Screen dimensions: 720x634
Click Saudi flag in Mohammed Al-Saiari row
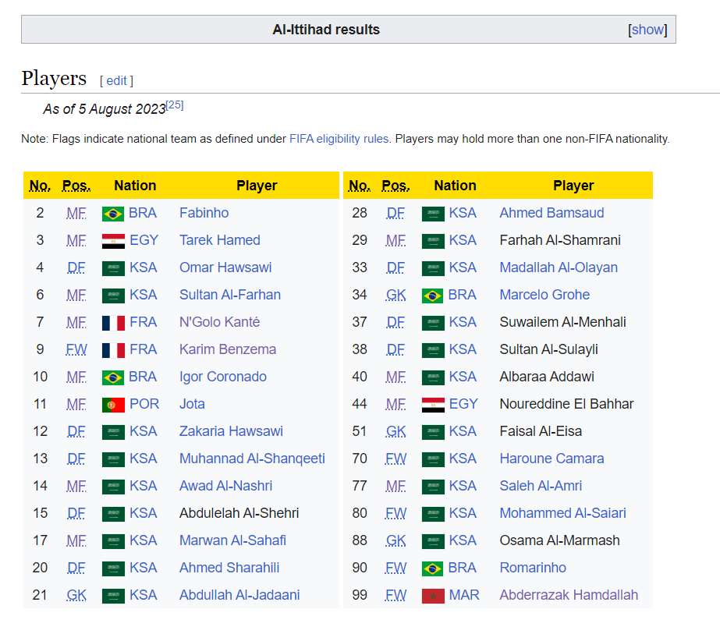pos(433,514)
